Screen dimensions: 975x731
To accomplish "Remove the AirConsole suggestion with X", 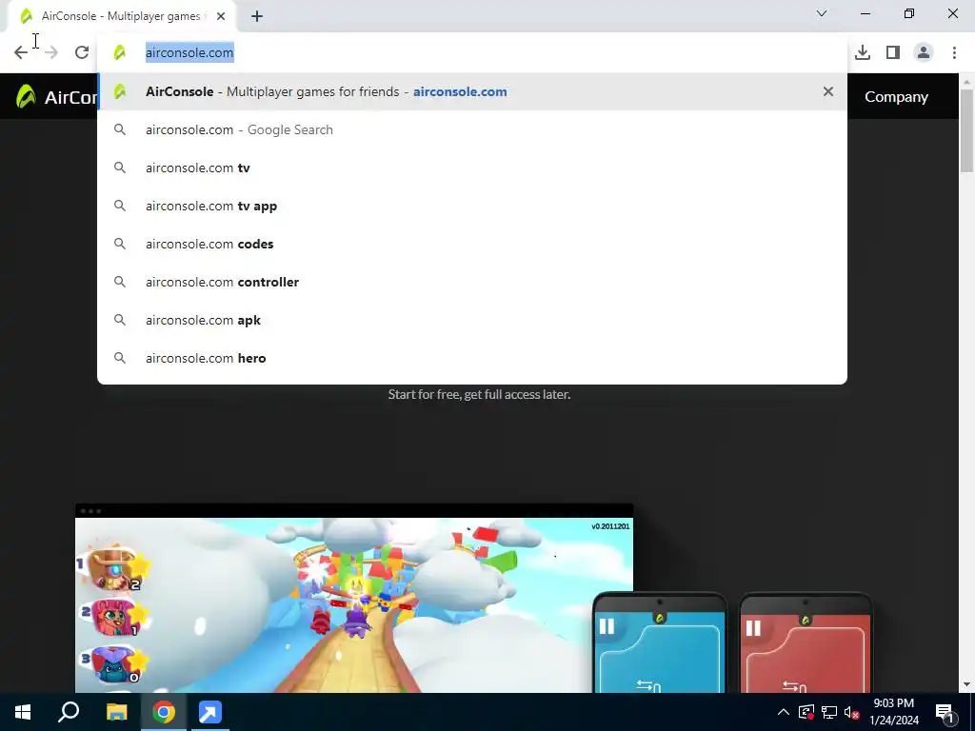I will [x=827, y=91].
